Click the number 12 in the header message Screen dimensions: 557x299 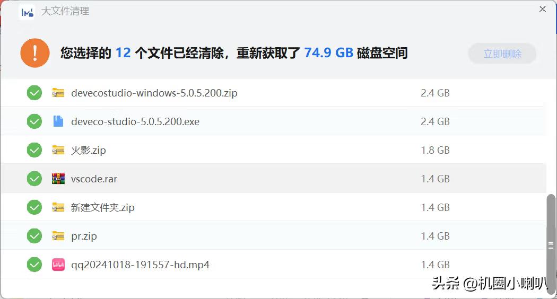click(123, 53)
